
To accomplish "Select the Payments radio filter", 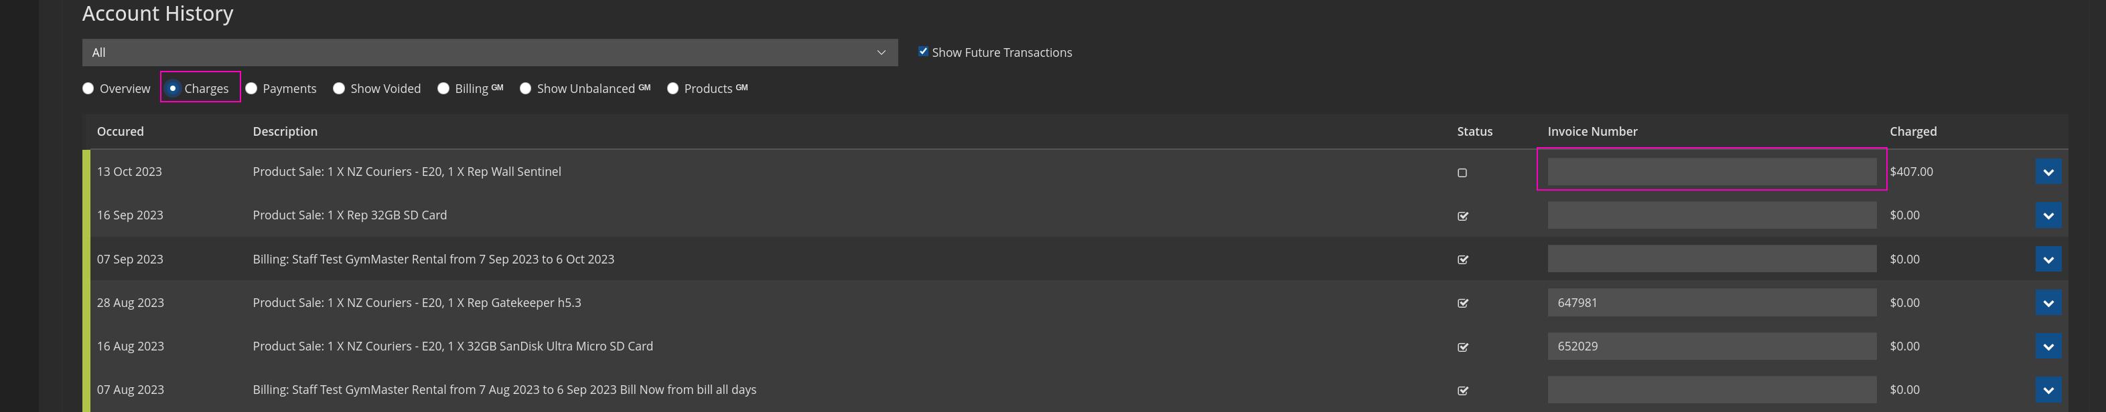I will point(252,89).
